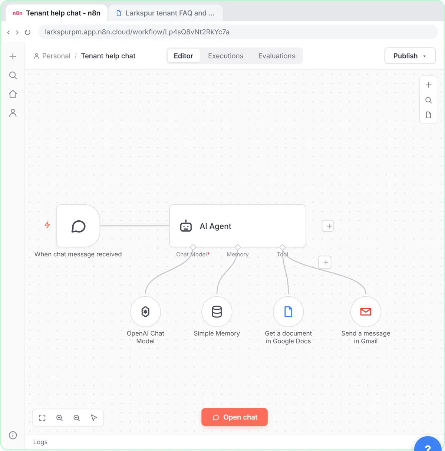
Task: Add node after AI Agent output
Action: [328, 226]
